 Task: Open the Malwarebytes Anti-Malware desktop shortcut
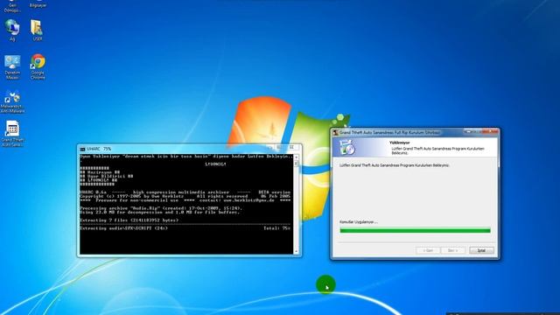point(12,102)
